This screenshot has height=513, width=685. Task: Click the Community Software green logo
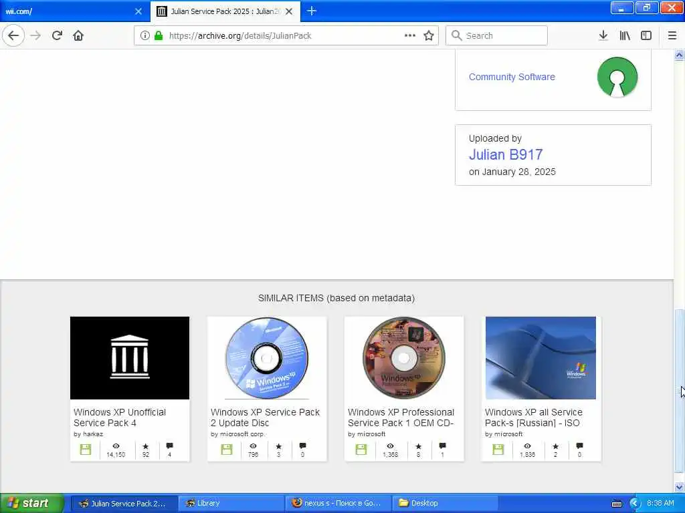click(x=617, y=77)
